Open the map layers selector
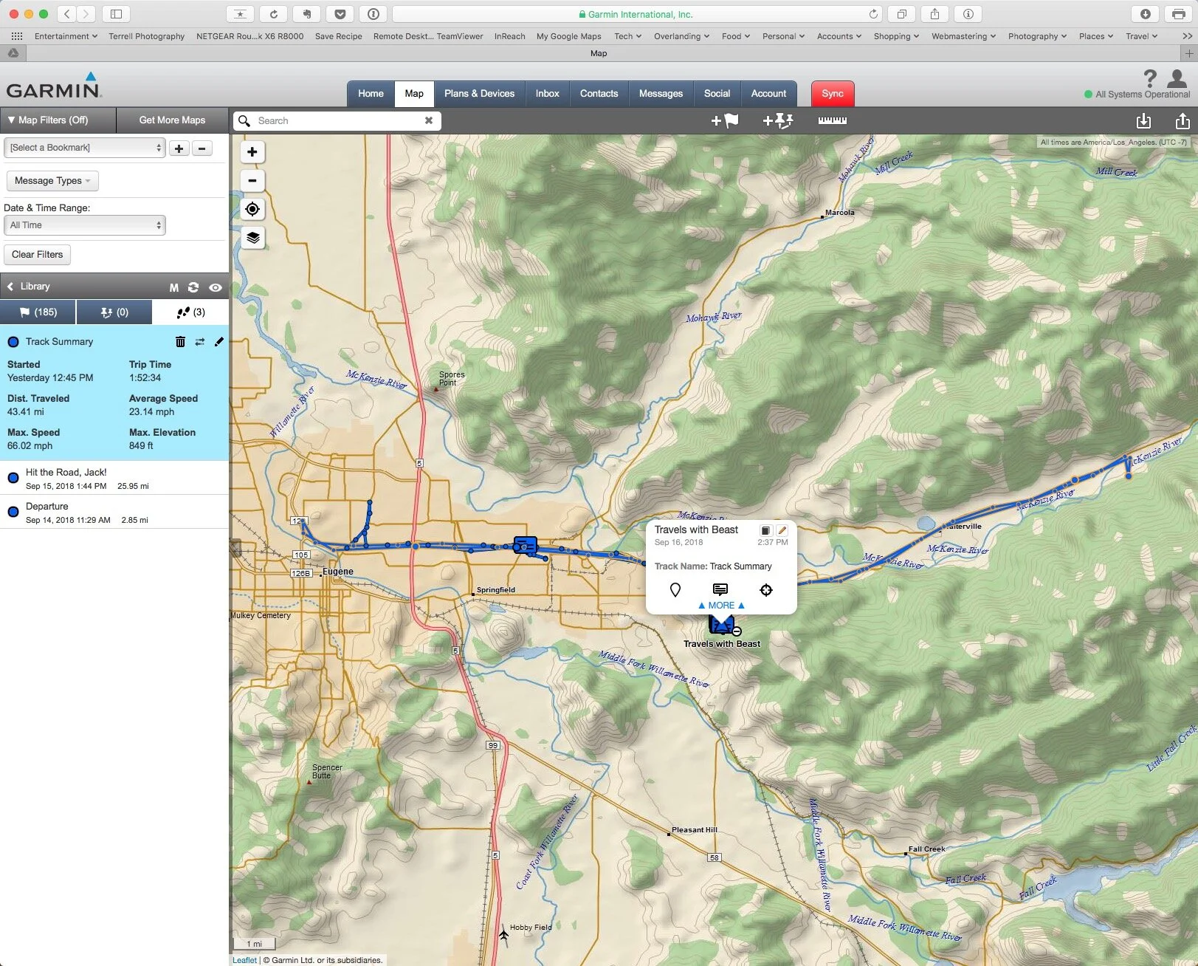 [x=252, y=238]
